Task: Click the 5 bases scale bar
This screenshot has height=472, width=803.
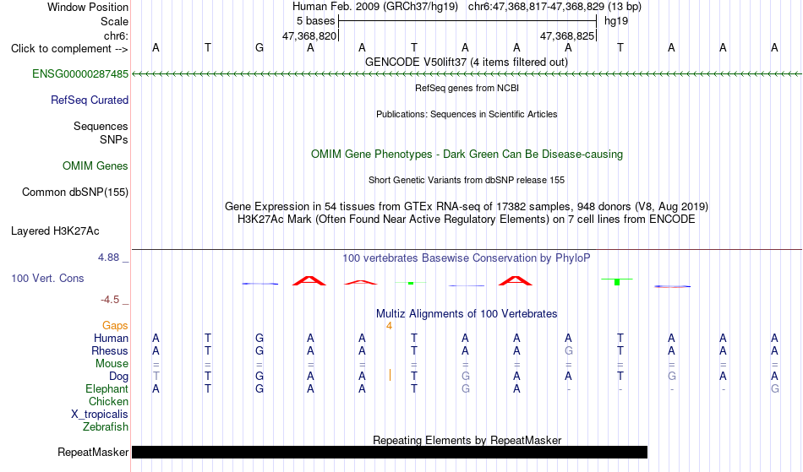Action: 467,21
